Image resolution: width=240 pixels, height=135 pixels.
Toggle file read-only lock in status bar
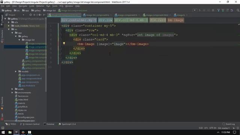[x=234, y=128]
